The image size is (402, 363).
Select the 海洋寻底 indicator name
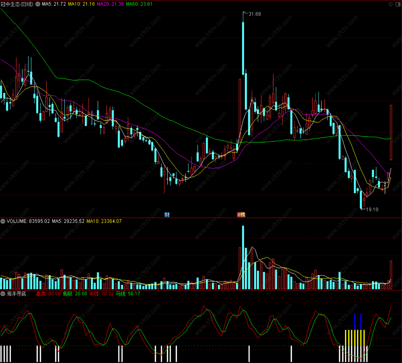[x=16, y=294]
